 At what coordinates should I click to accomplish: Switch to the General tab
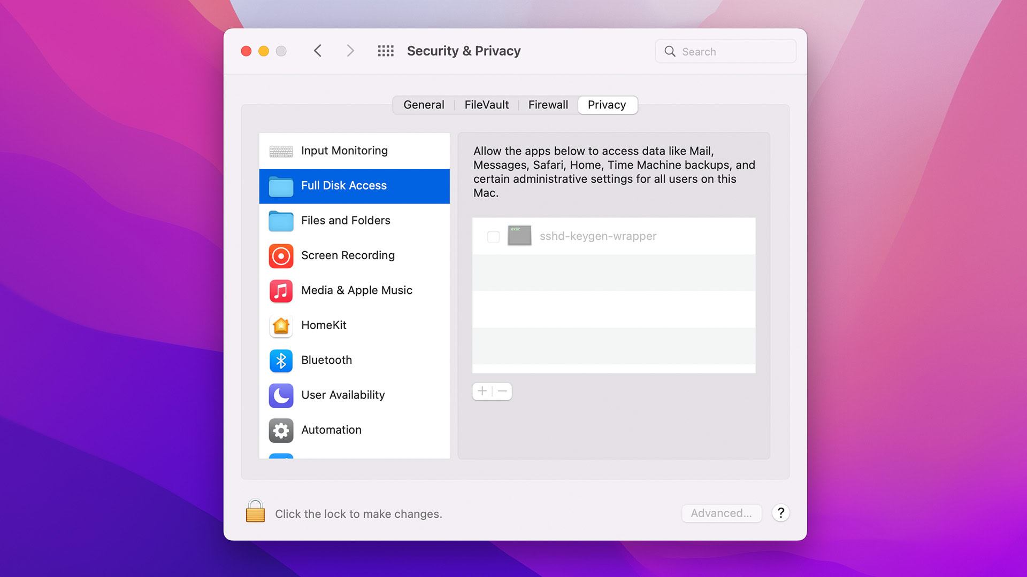pos(424,105)
